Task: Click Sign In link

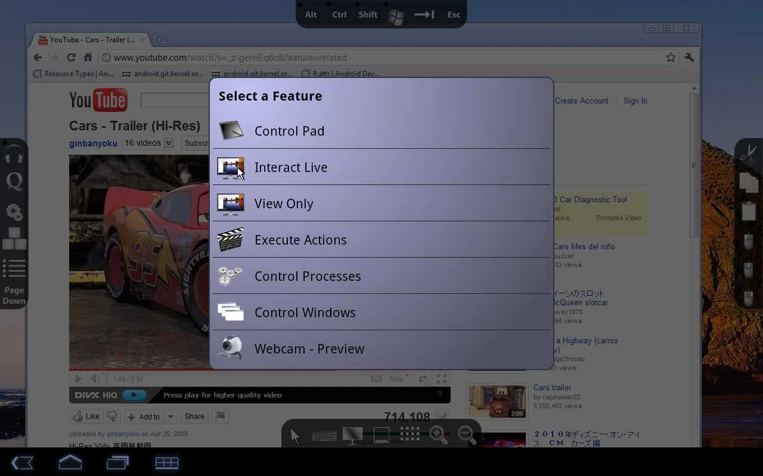Action: [x=635, y=101]
